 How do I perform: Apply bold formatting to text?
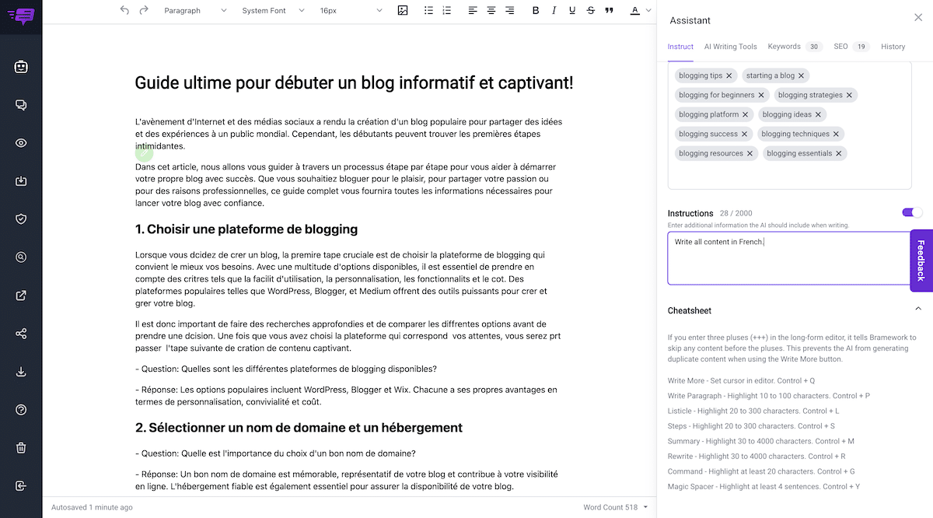pyautogui.click(x=536, y=11)
